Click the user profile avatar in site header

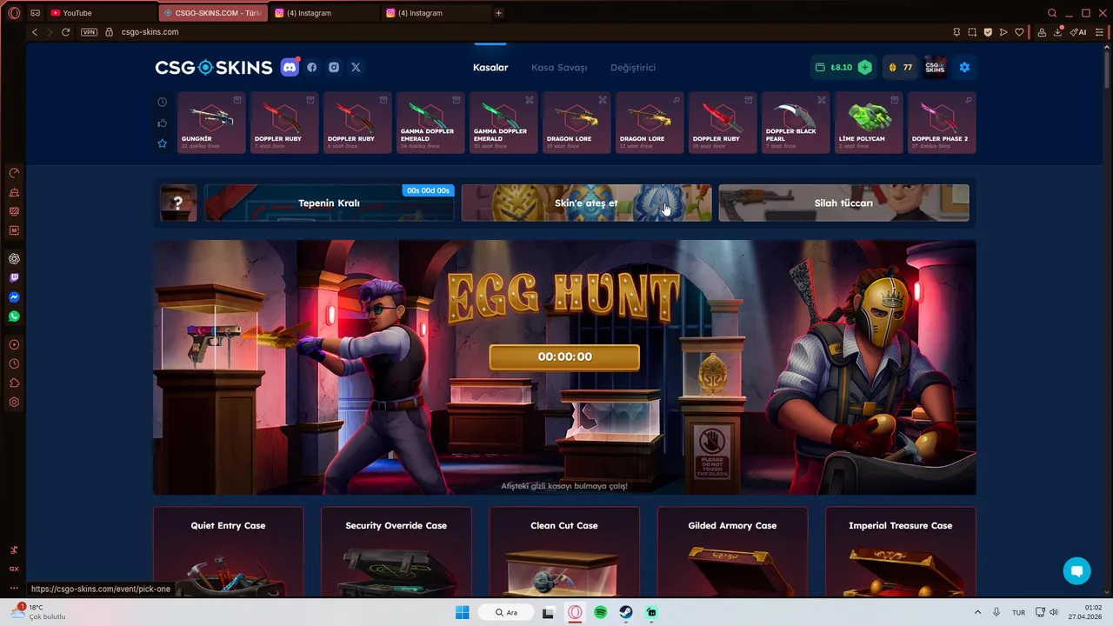click(935, 67)
